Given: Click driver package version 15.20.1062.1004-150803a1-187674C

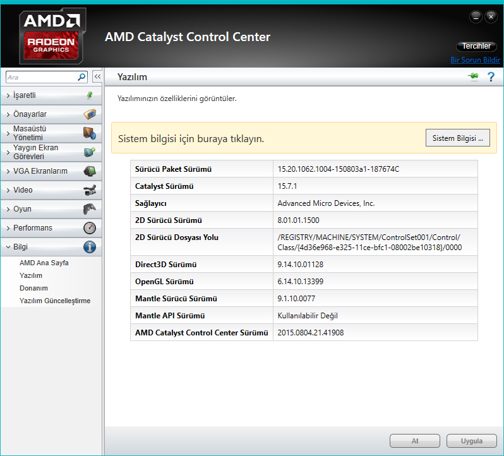Looking at the screenshot, I should (x=339, y=169).
